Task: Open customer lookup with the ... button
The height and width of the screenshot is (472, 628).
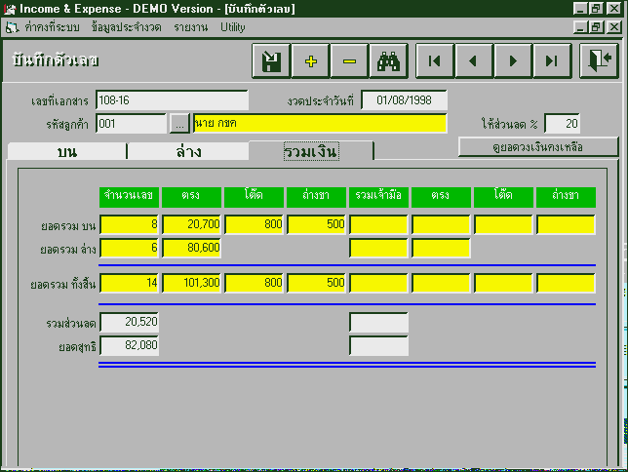Action: coord(179,124)
